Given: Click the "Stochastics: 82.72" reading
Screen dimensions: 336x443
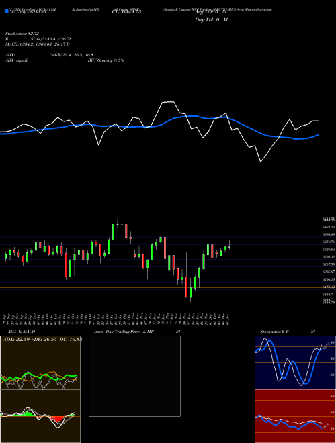Looking at the screenshot, I should pos(22,34).
